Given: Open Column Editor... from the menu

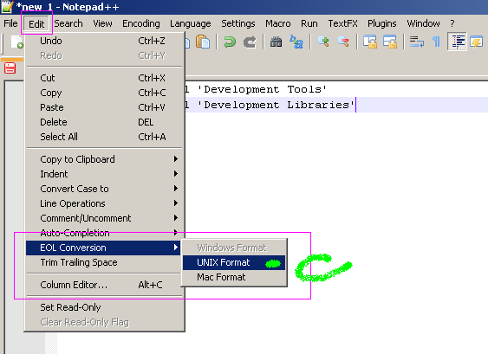Looking at the screenshot, I should point(104,285).
